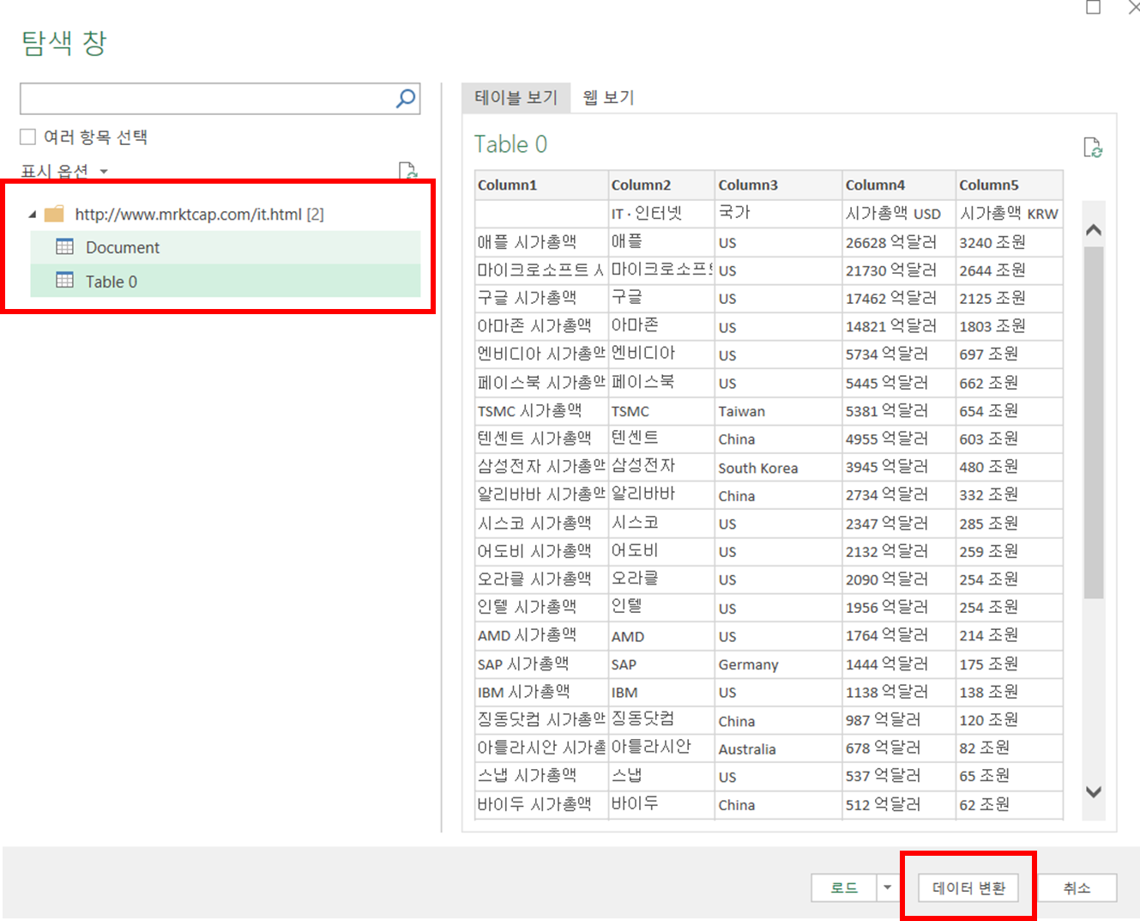The image size is (1140, 921).
Task: Click the 3240 조원 cell
Action: coord(1010,242)
